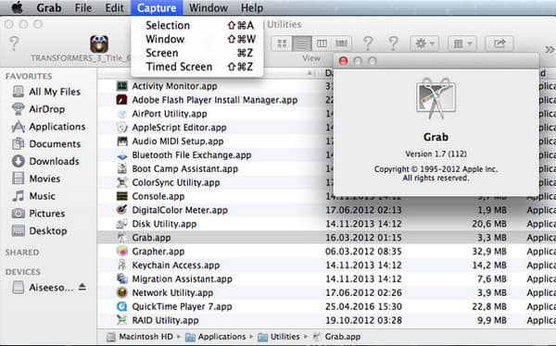
Task: Choose Selection from Capture menu
Action: 197,25
